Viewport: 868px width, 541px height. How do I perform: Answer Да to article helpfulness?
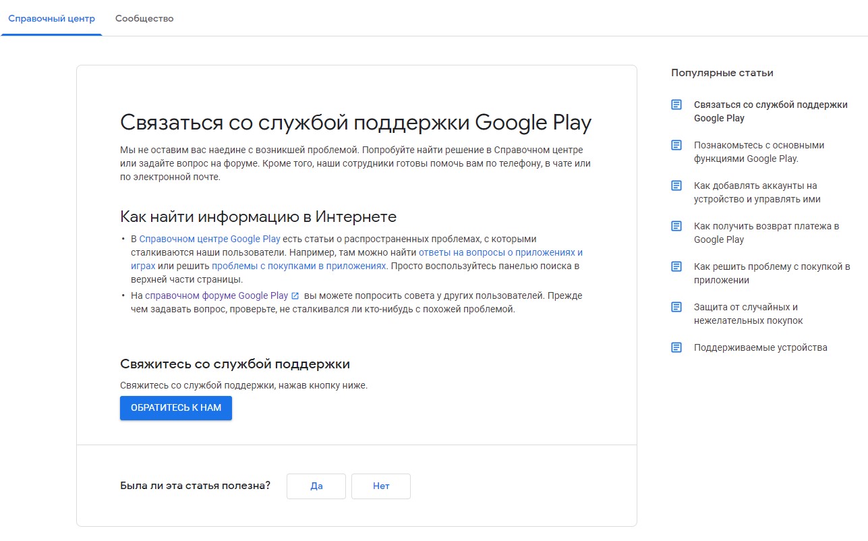pos(316,486)
